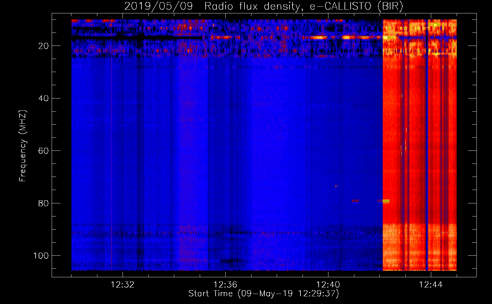This screenshot has height=304, width=492.
Task: Click the 12:40 time tick label
Action: (x=328, y=285)
